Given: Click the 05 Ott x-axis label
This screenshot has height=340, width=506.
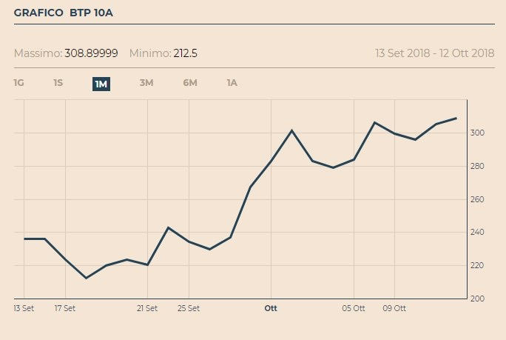Looking at the screenshot, I should tap(354, 308).
